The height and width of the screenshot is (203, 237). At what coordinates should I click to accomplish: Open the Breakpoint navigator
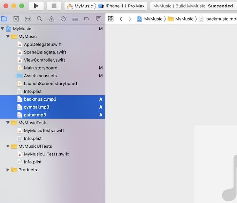(86, 19)
